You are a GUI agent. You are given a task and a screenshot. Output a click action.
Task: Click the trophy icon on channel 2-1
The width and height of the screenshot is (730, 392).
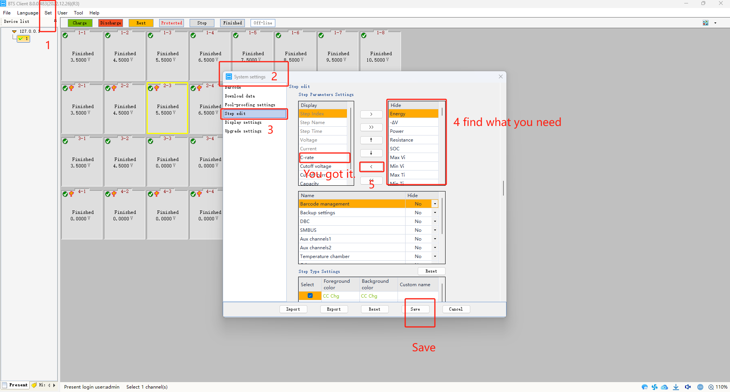point(71,88)
